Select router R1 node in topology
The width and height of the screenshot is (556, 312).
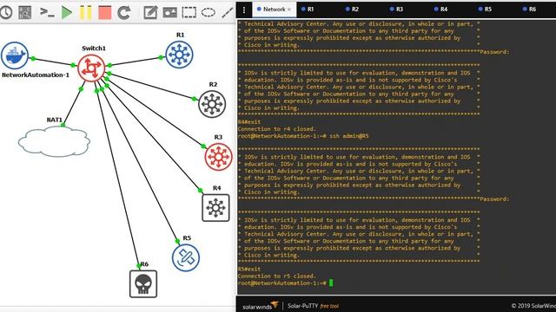coord(180,55)
